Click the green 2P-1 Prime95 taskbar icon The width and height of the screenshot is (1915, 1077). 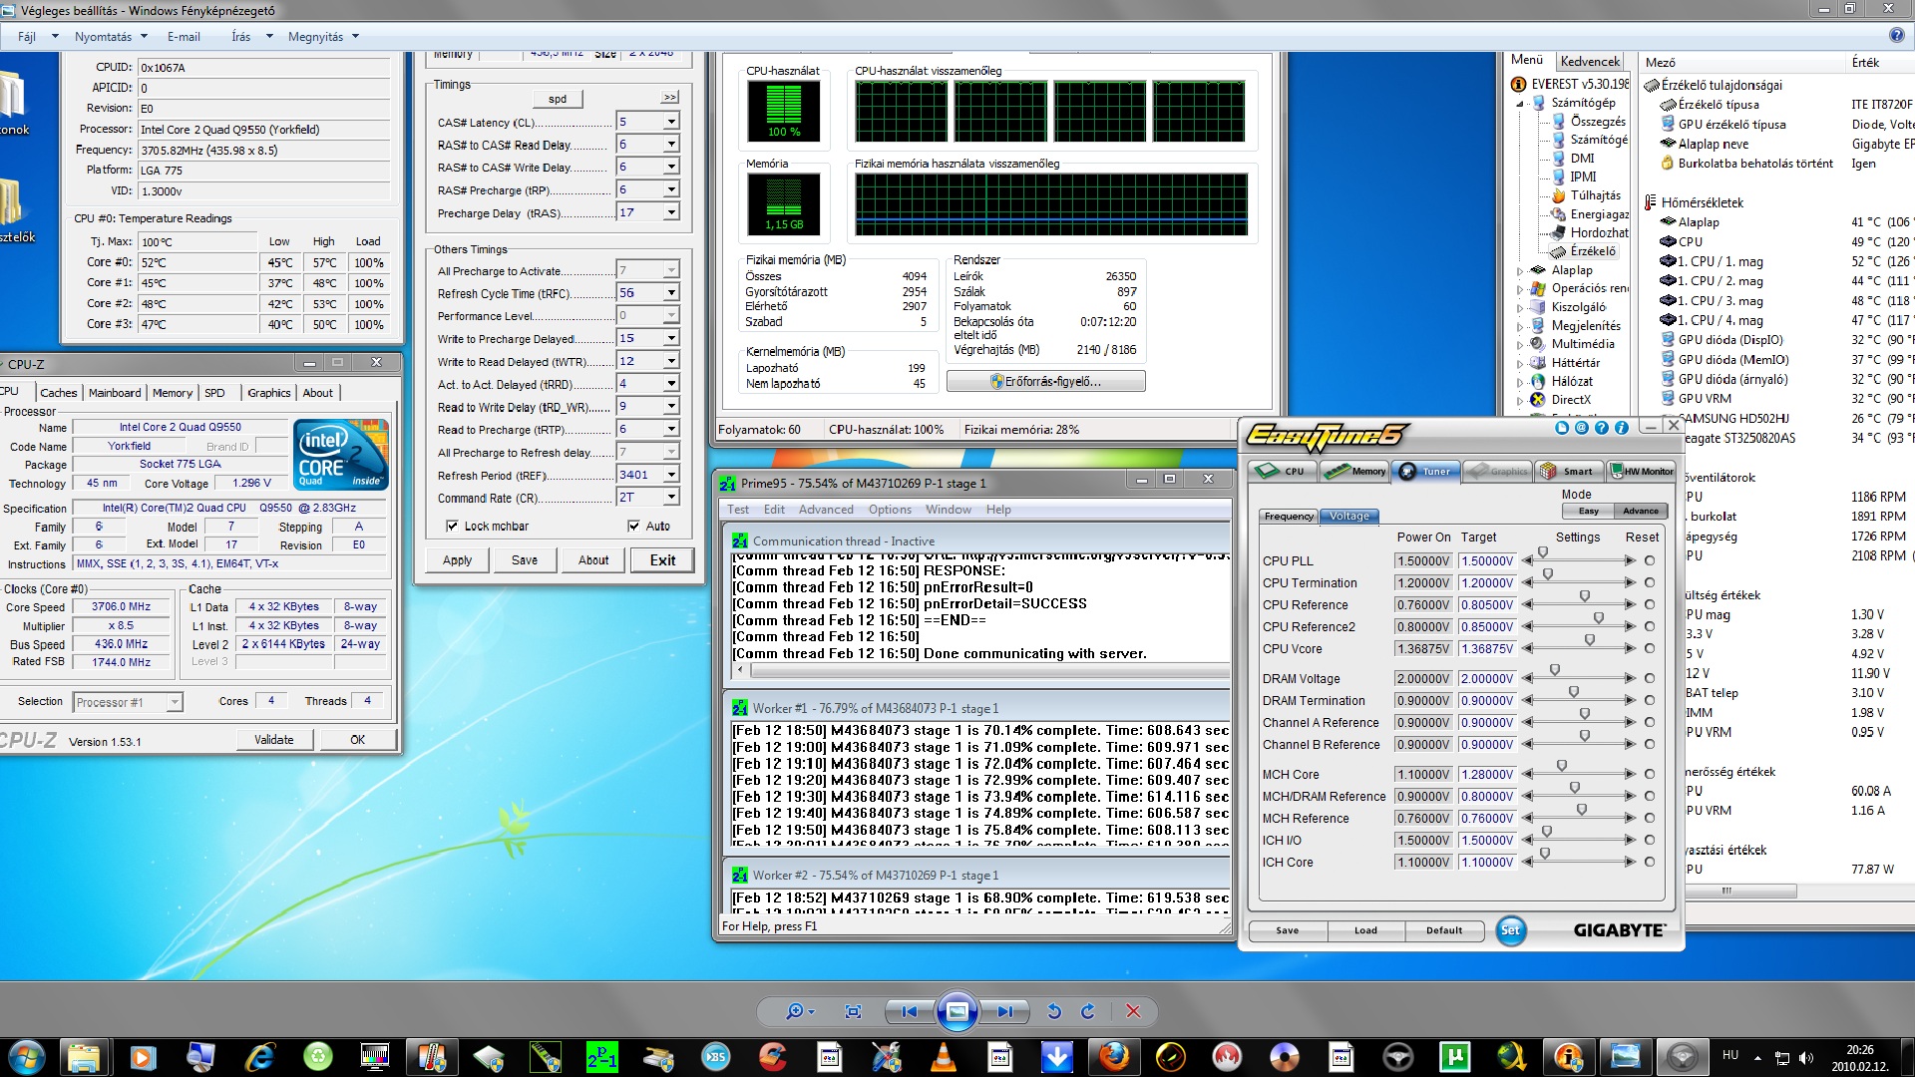(601, 1057)
